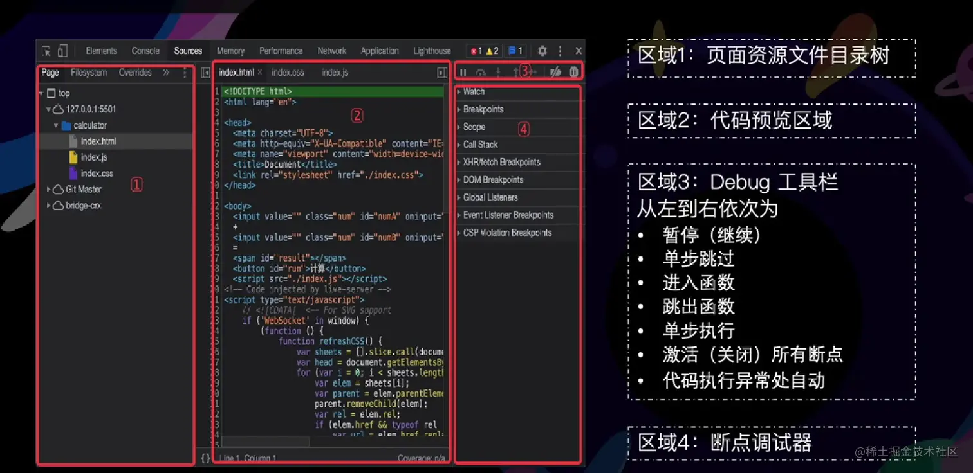The height and width of the screenshot is (473, 973).
Task: Open the Network panel
Action: (332, 51)
